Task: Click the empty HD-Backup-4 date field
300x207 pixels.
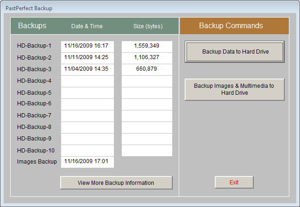Action: [87, 81]
